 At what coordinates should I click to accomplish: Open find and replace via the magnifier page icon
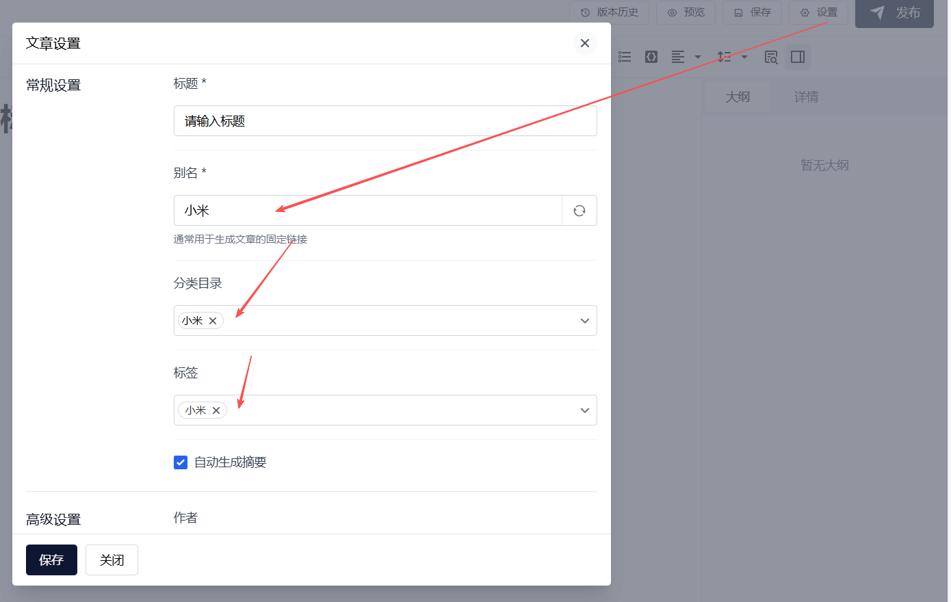tap(771, 57)
